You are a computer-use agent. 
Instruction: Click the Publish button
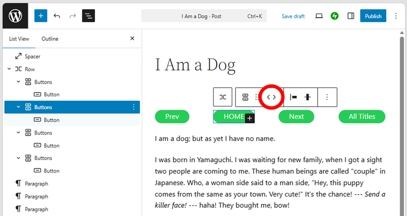coord(373,16)
